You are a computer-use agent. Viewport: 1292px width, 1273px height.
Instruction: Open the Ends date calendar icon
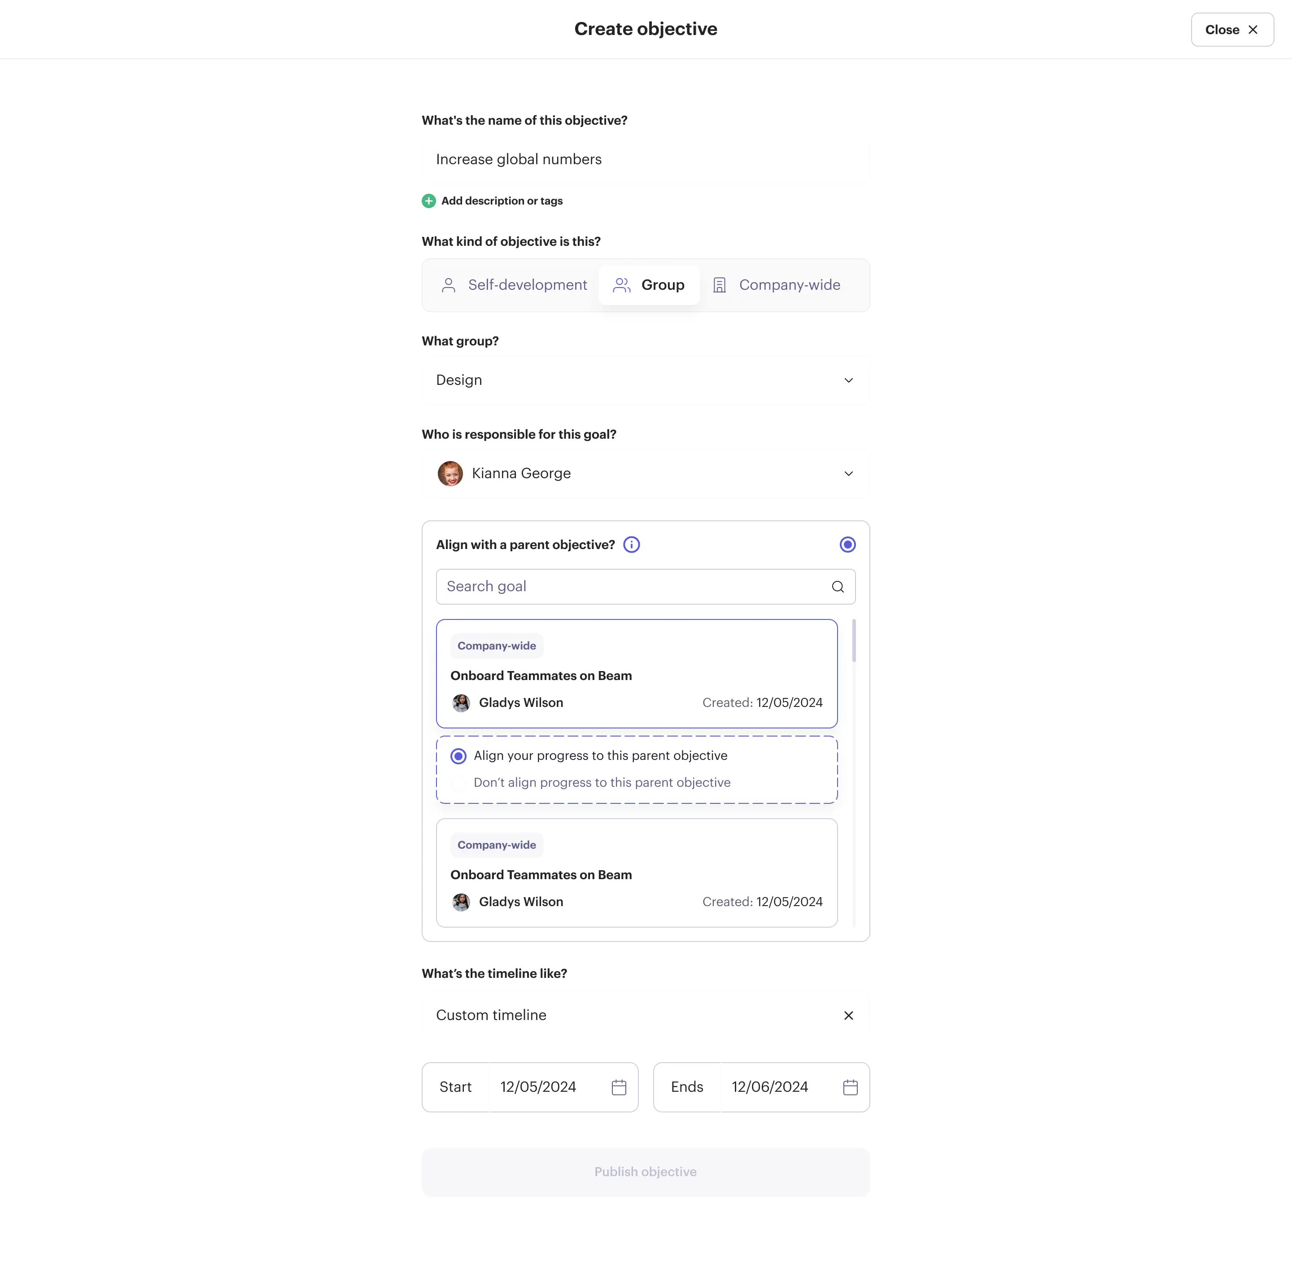click(x=850, y=1087)
